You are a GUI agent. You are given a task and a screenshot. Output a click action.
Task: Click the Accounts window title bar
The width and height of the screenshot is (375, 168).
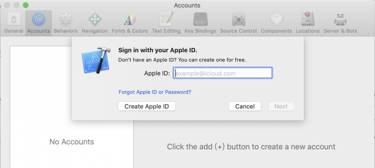[x=187, y=5]
